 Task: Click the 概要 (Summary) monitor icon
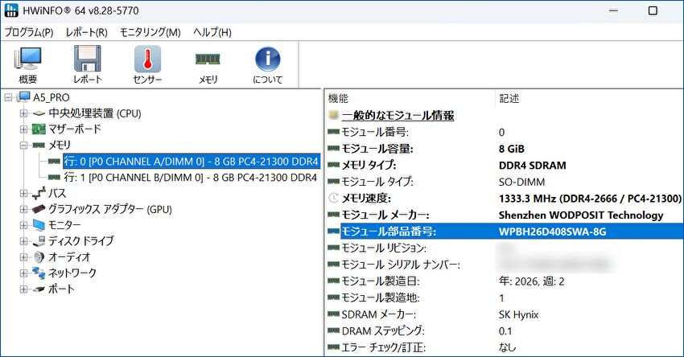(x=28, y=65)
